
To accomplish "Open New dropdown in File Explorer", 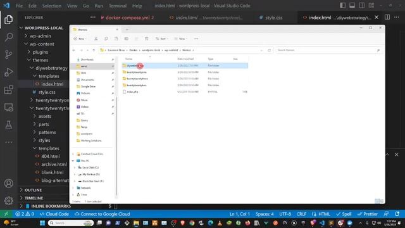I will coord(80,39).
